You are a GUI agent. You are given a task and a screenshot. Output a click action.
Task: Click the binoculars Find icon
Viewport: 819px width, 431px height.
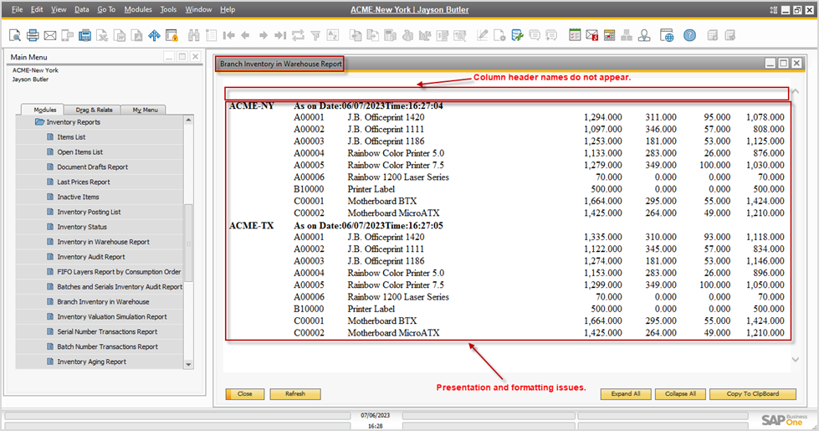tap(194, 35)
